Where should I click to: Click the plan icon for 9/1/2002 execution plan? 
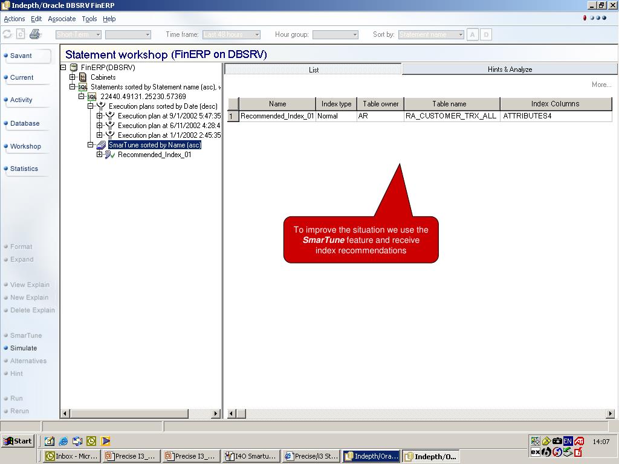110,116
